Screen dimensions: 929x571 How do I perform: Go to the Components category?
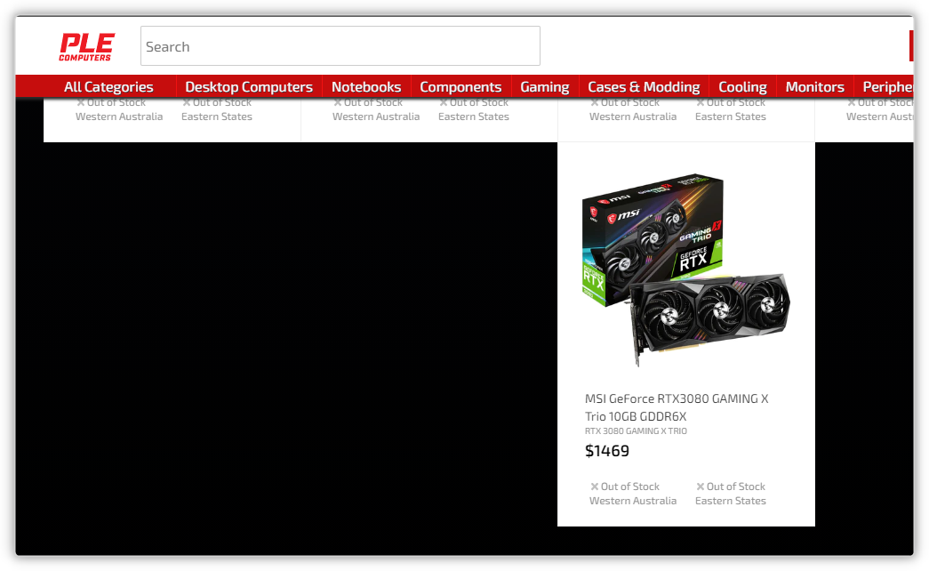point(461,86)
